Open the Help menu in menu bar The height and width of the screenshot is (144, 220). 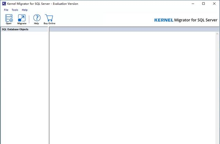click(25, 10)
